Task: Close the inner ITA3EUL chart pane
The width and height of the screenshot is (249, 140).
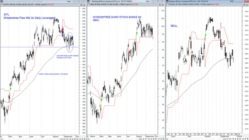Action: [247, 4]
